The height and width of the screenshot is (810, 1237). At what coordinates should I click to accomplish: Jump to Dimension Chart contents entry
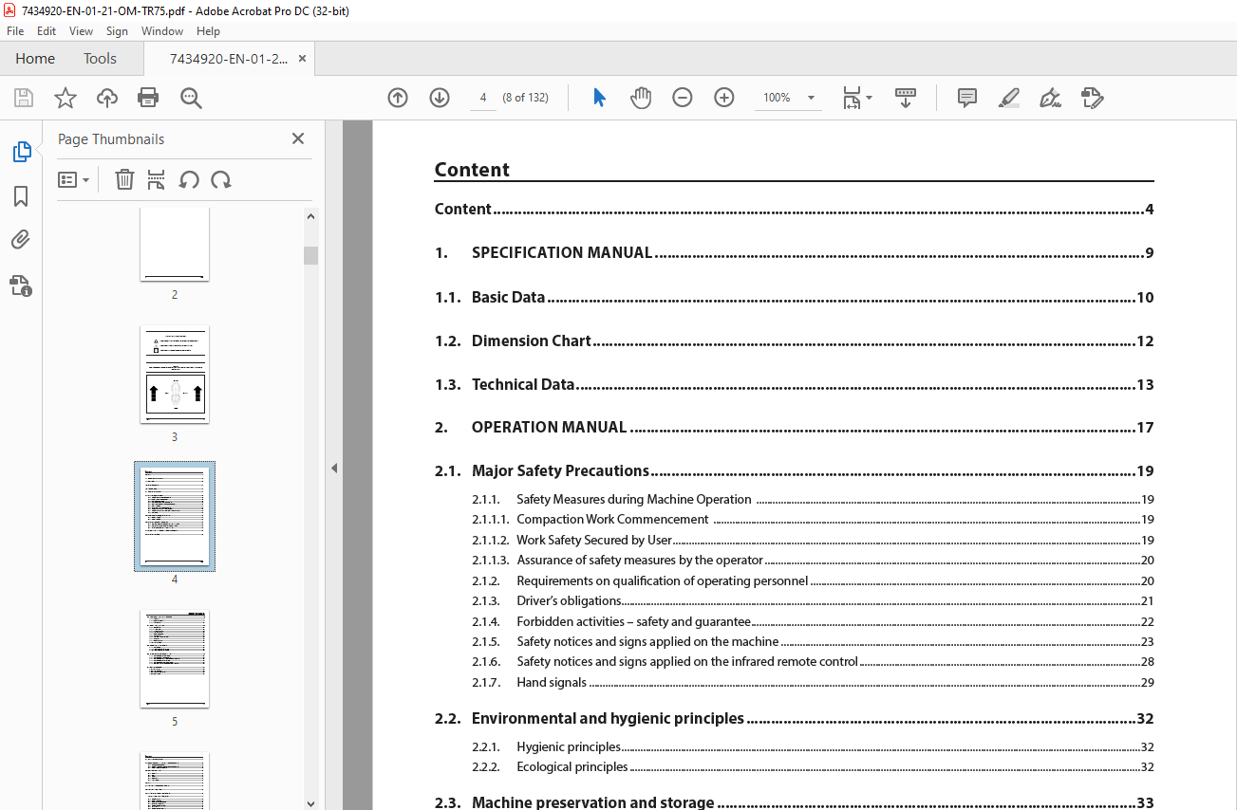tap(794, 341)
